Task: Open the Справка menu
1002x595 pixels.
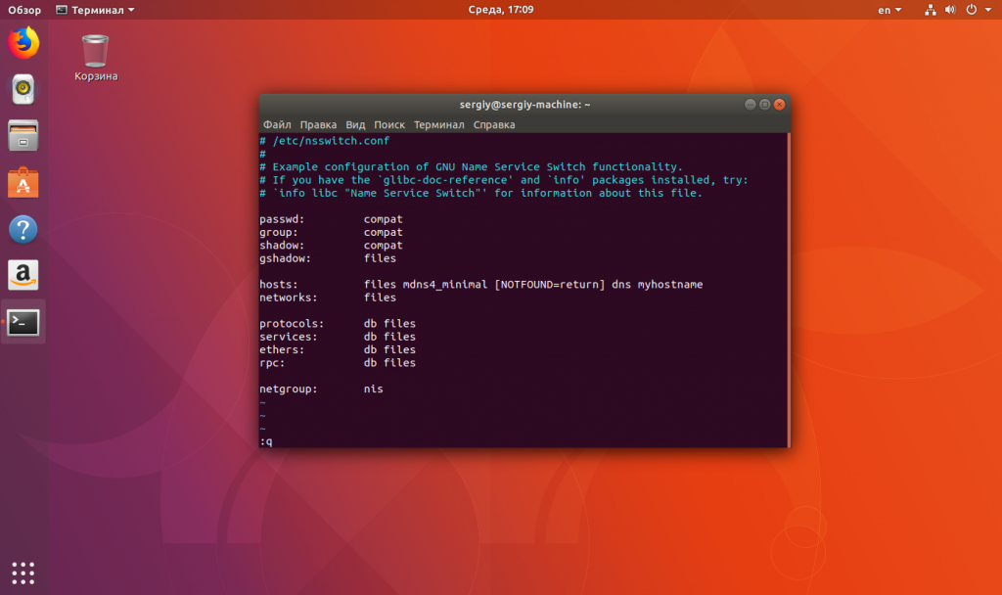Action: pos(494,124)
